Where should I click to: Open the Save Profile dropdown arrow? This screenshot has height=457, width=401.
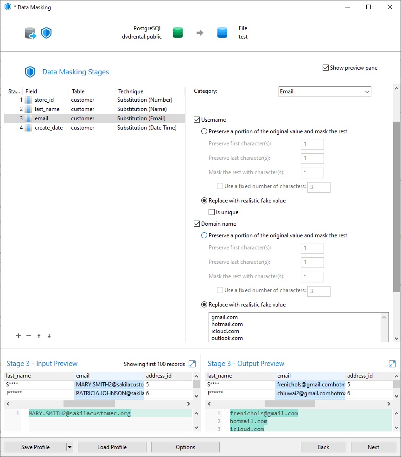(x=70, y=447)
